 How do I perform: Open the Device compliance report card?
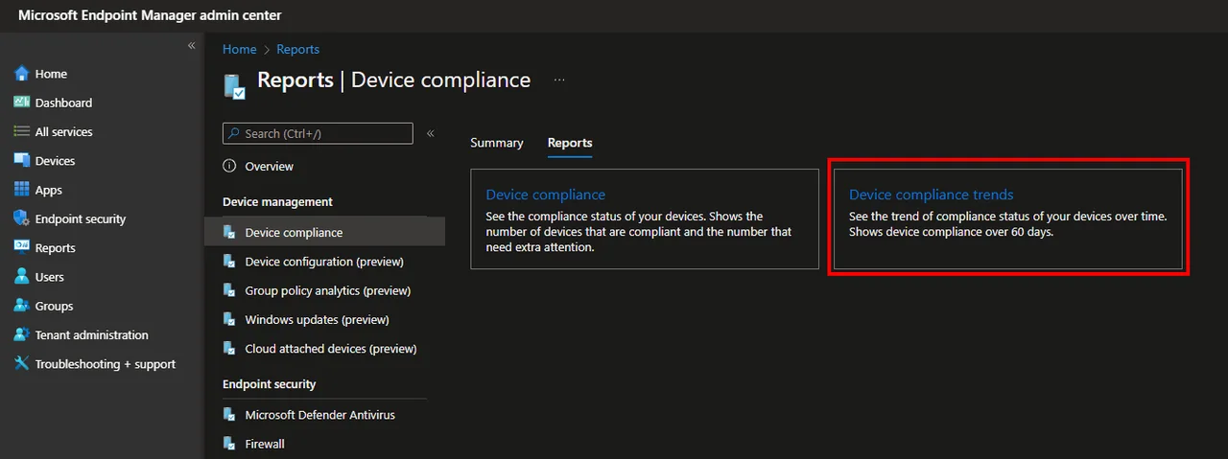tap(644, 218)
